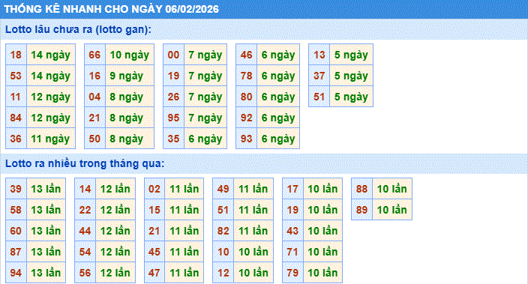This screenshot has height=284, width=528.
Task: Click lotto gan number 16
Action: click(x=94, y=76)
